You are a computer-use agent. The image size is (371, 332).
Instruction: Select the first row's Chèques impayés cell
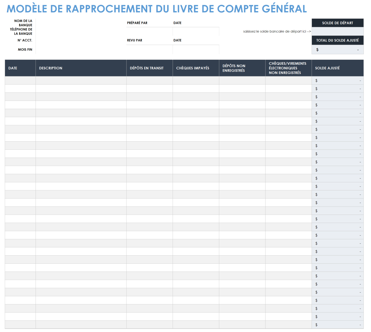[196, 81]
